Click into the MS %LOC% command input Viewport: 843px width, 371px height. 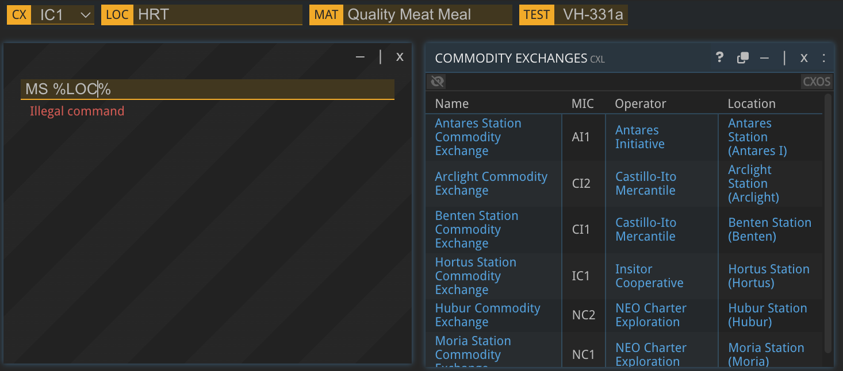coord(208,89)
